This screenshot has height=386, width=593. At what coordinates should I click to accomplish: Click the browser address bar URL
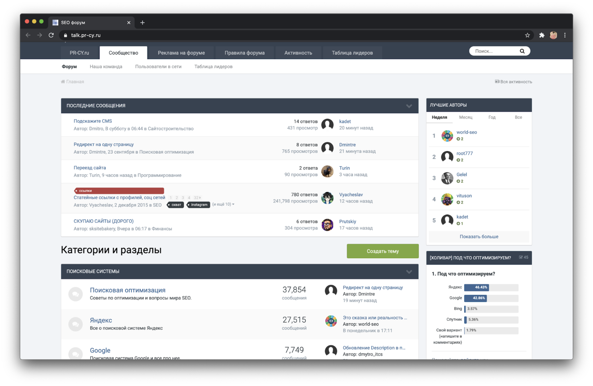86,35
